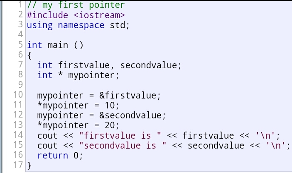This screenshot has height=173, width=292.
Task: Click the 'return' keyword on line 16
Action: 53,156
